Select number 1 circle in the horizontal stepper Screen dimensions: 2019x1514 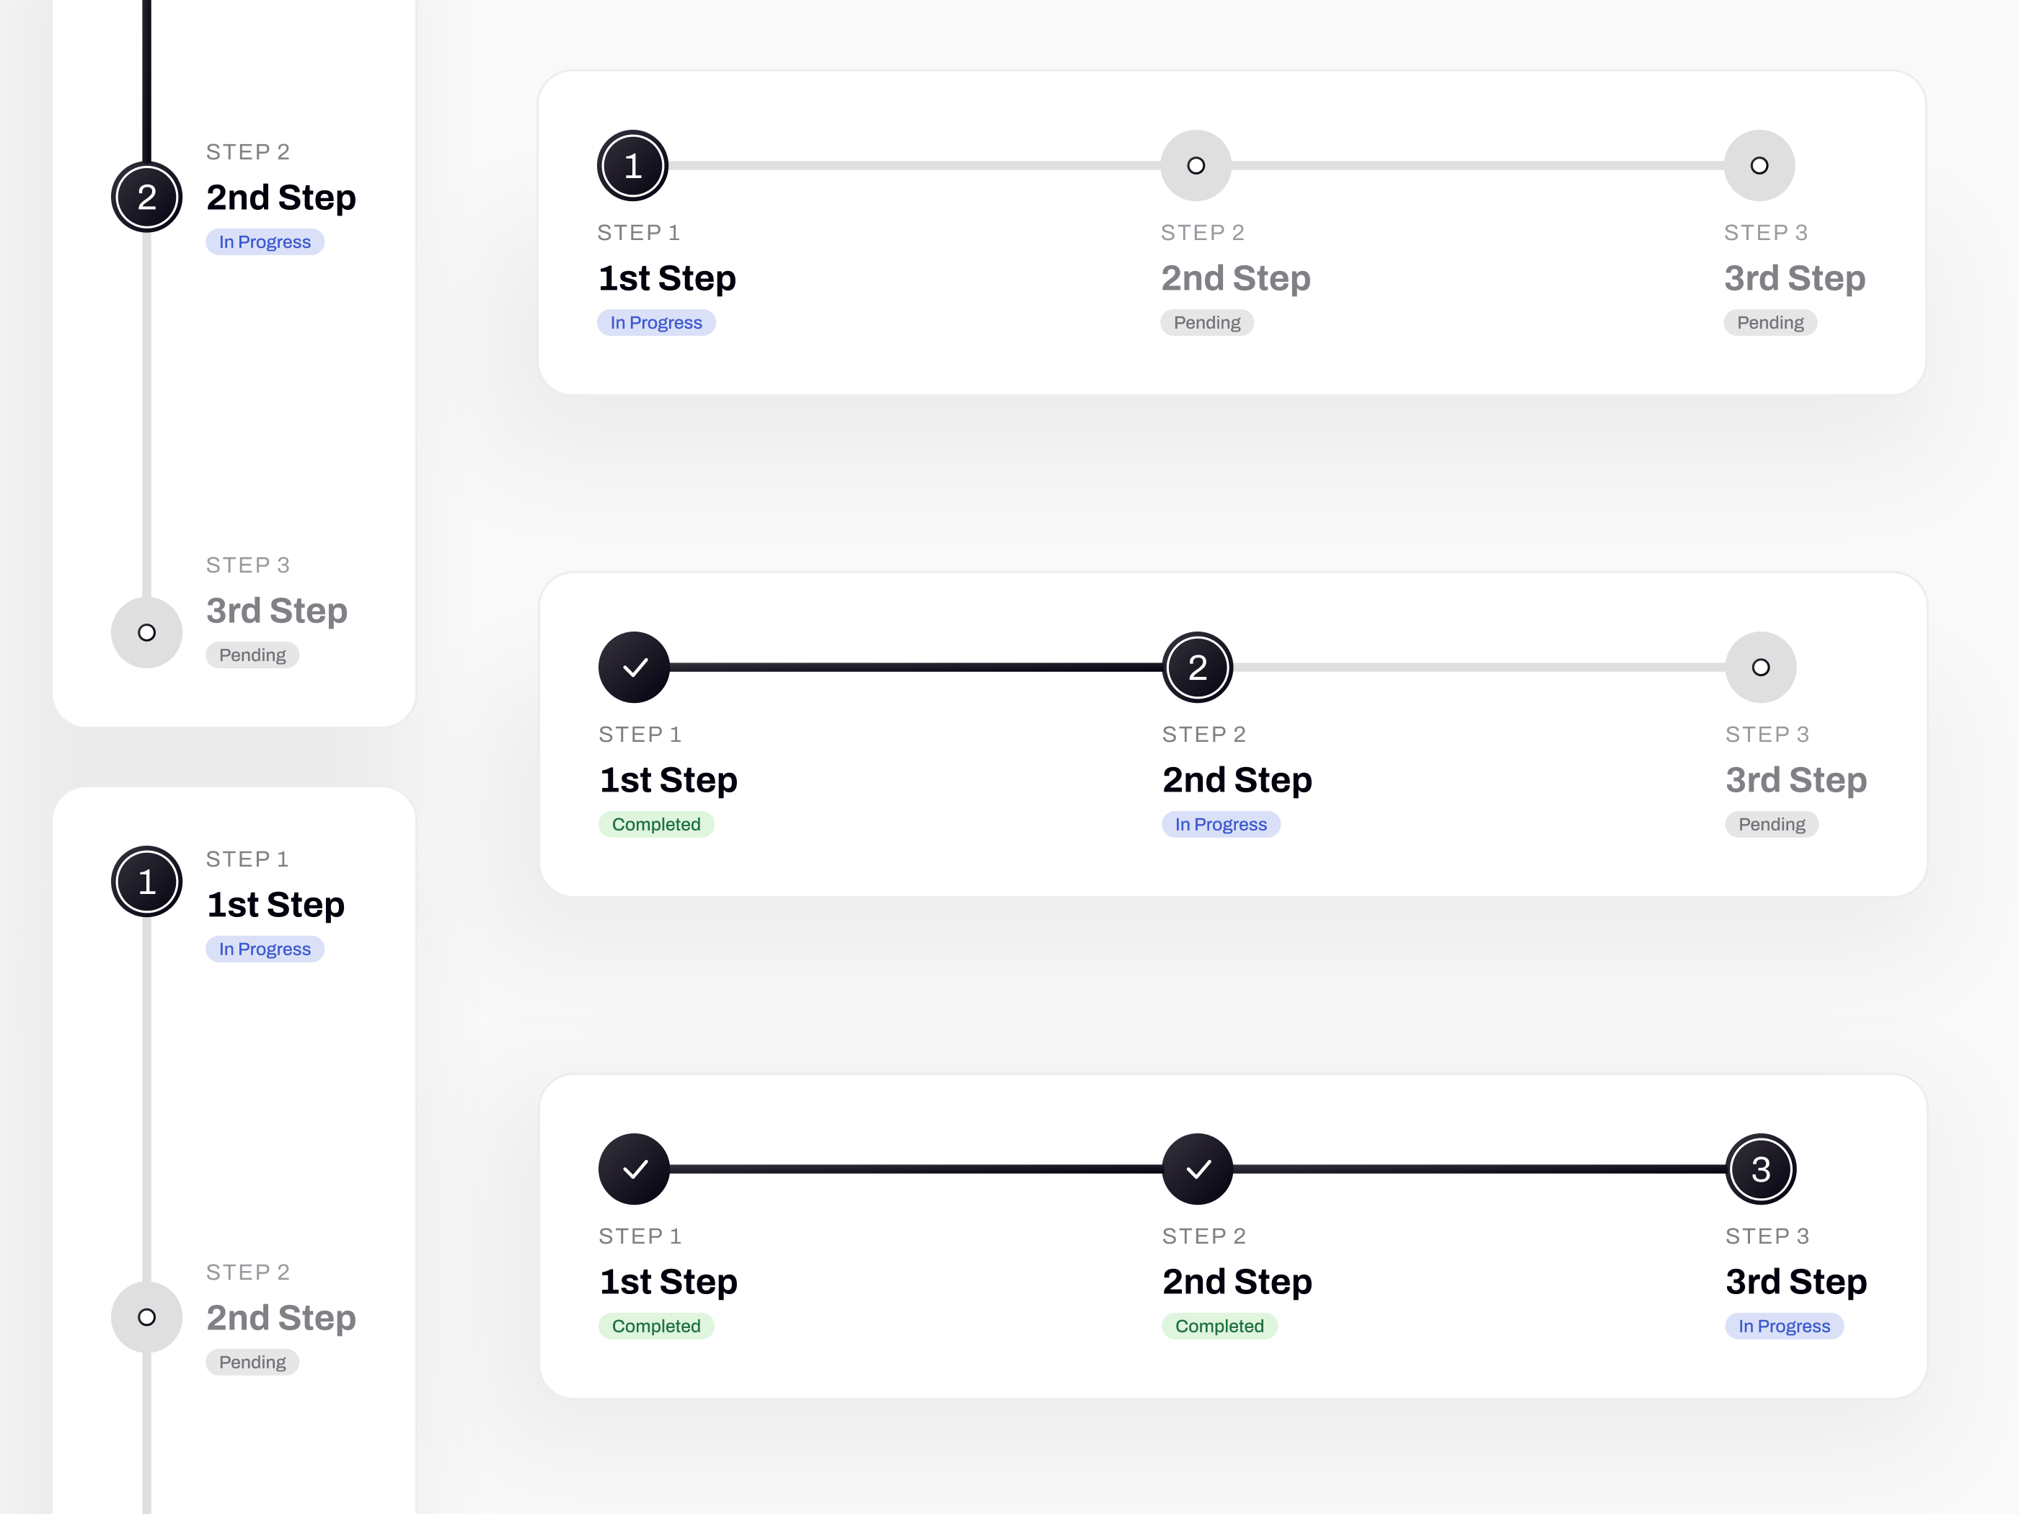click(632, 165)
